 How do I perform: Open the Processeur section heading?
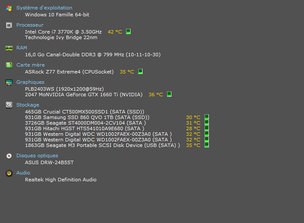30,25
